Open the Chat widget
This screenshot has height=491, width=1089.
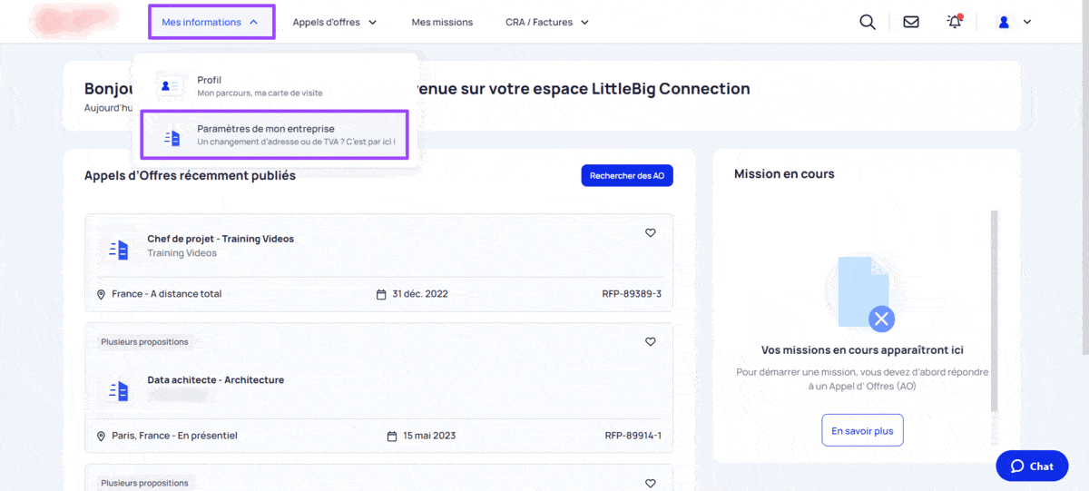[x=1032, y=466]
